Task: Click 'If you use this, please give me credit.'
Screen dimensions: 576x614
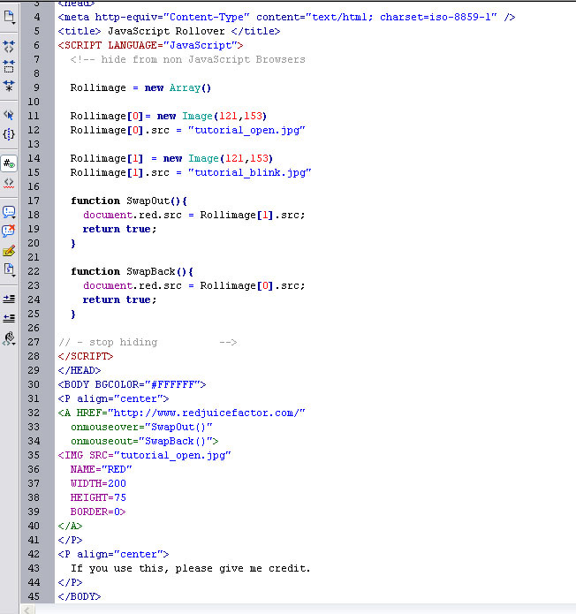Action: coord(191,569)
